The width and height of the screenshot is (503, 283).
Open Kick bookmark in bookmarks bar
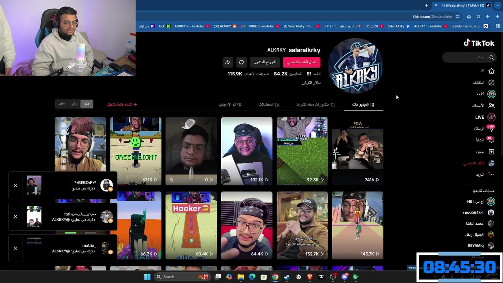click(165, 26)
